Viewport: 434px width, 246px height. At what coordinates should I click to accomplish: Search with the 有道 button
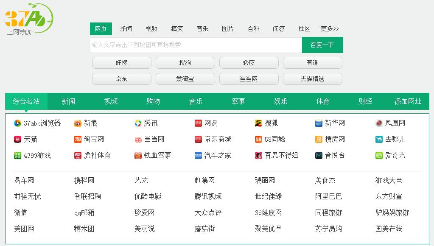[x=313, y=63]
